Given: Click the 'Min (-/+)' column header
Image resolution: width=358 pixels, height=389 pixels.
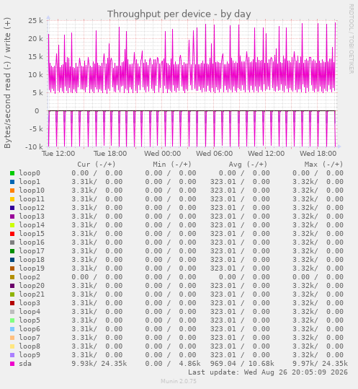Looking at the screenshot, I should click(172, 165).
